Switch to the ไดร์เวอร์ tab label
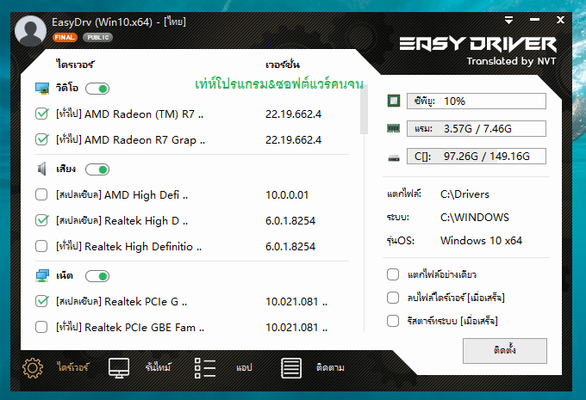 coord(73,367)
